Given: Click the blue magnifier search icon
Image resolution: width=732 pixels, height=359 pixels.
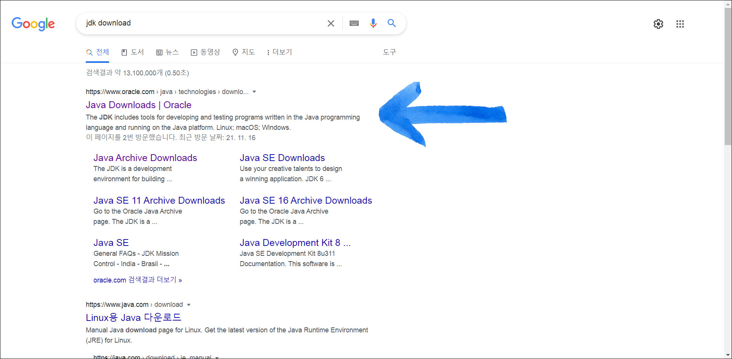Looking at the screenshot, I should 392,23.
